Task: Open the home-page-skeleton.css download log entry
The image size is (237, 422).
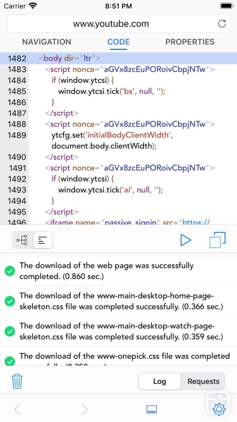Action: tap(119, 301)
